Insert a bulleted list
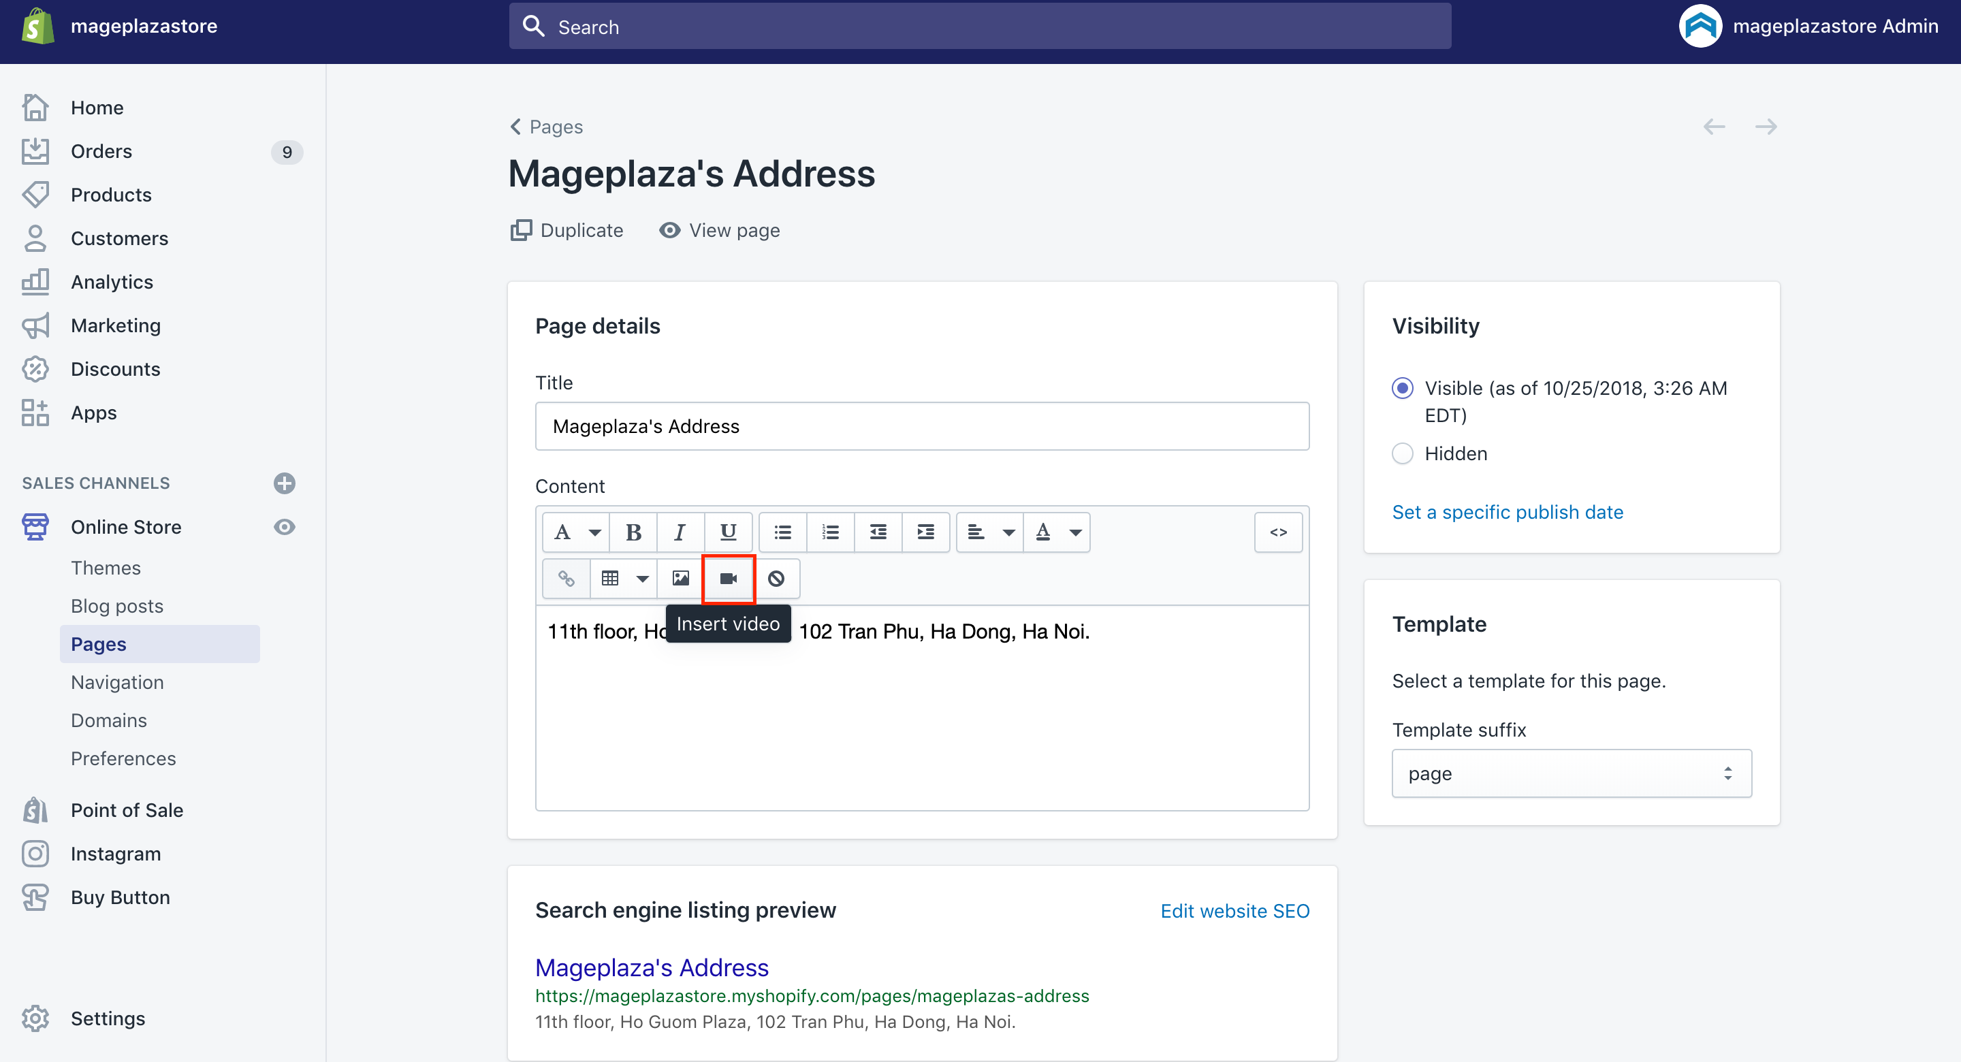 782,532
